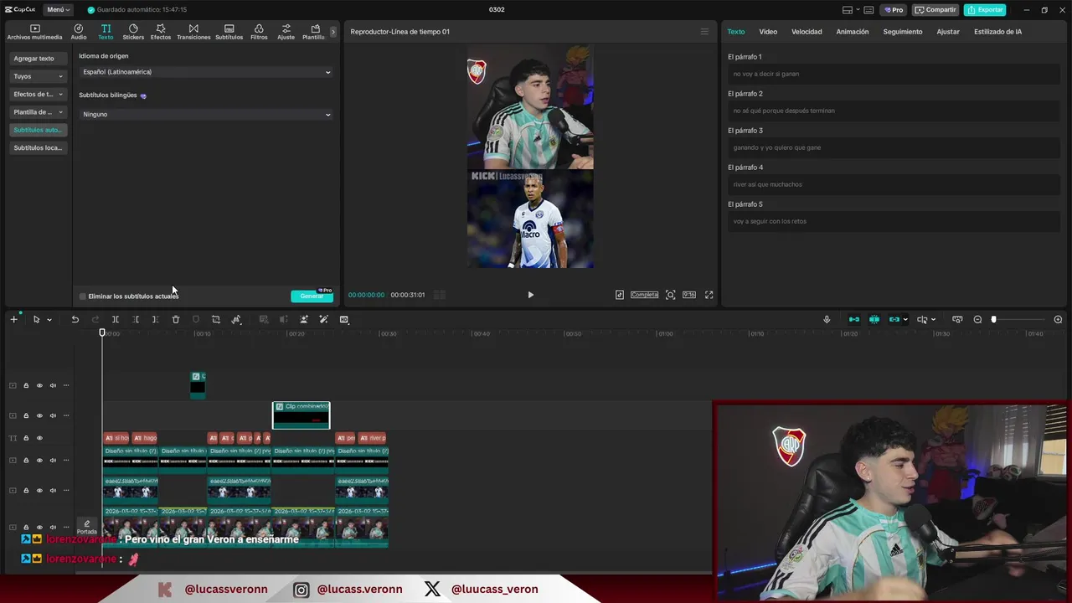
Task: Switch to the Animación tab
Action: coord(853,32)
